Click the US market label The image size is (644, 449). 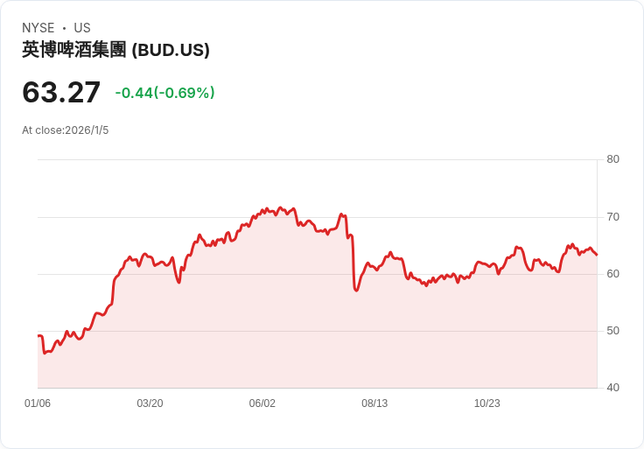(x=82, y=28)
